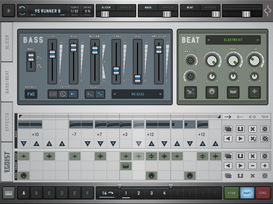This screenshot has width=273, height=204.
Task: Click the SONG mode button
Action: (x=262, y=193)
